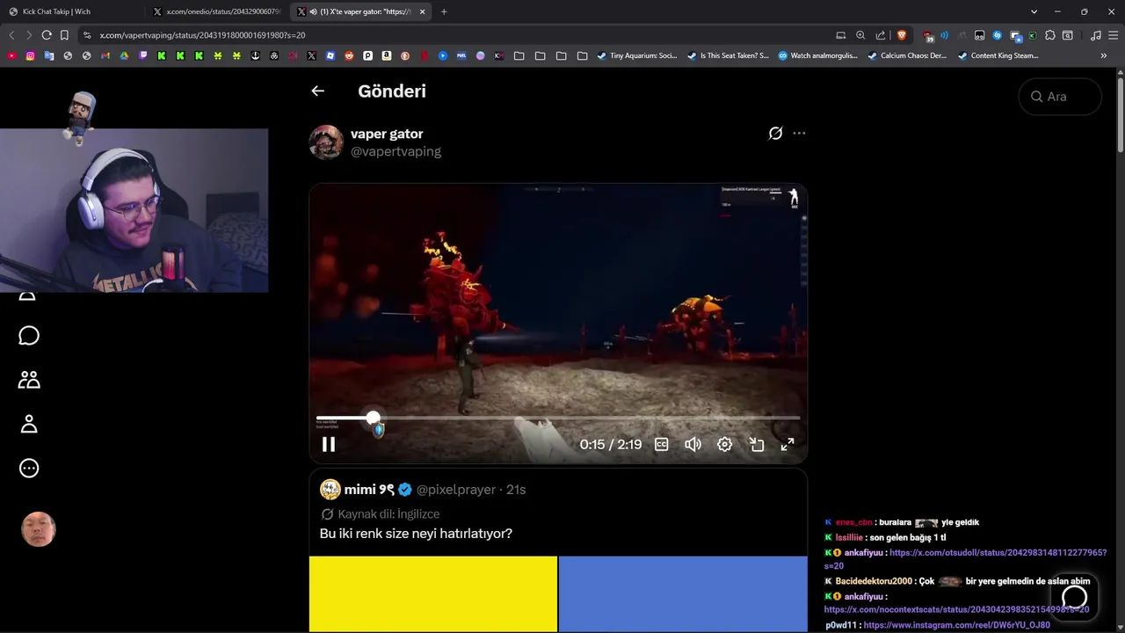Image resolution: width=1125 pixels, height=633 pixels.
Task: Toggle closed captions on the video
Action: [662, 445]
